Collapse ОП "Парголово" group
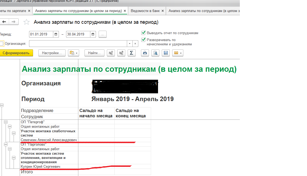The width and height of the screenshot is (307, 176). (6, 145)
